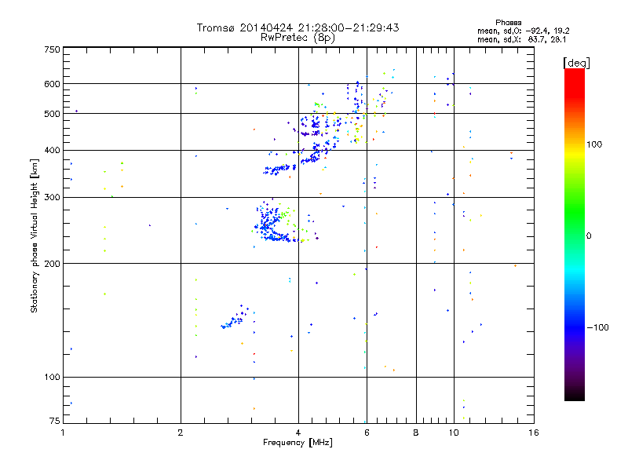Click the x-axis tick label '10'
Viewport: 628px width, 471px height.
click(454, 433)
